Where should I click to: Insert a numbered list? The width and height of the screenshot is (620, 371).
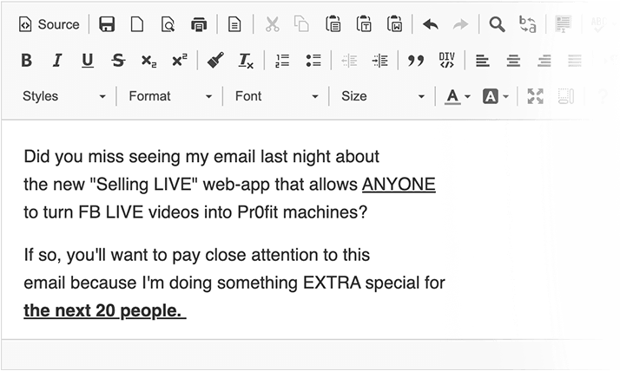281,61
